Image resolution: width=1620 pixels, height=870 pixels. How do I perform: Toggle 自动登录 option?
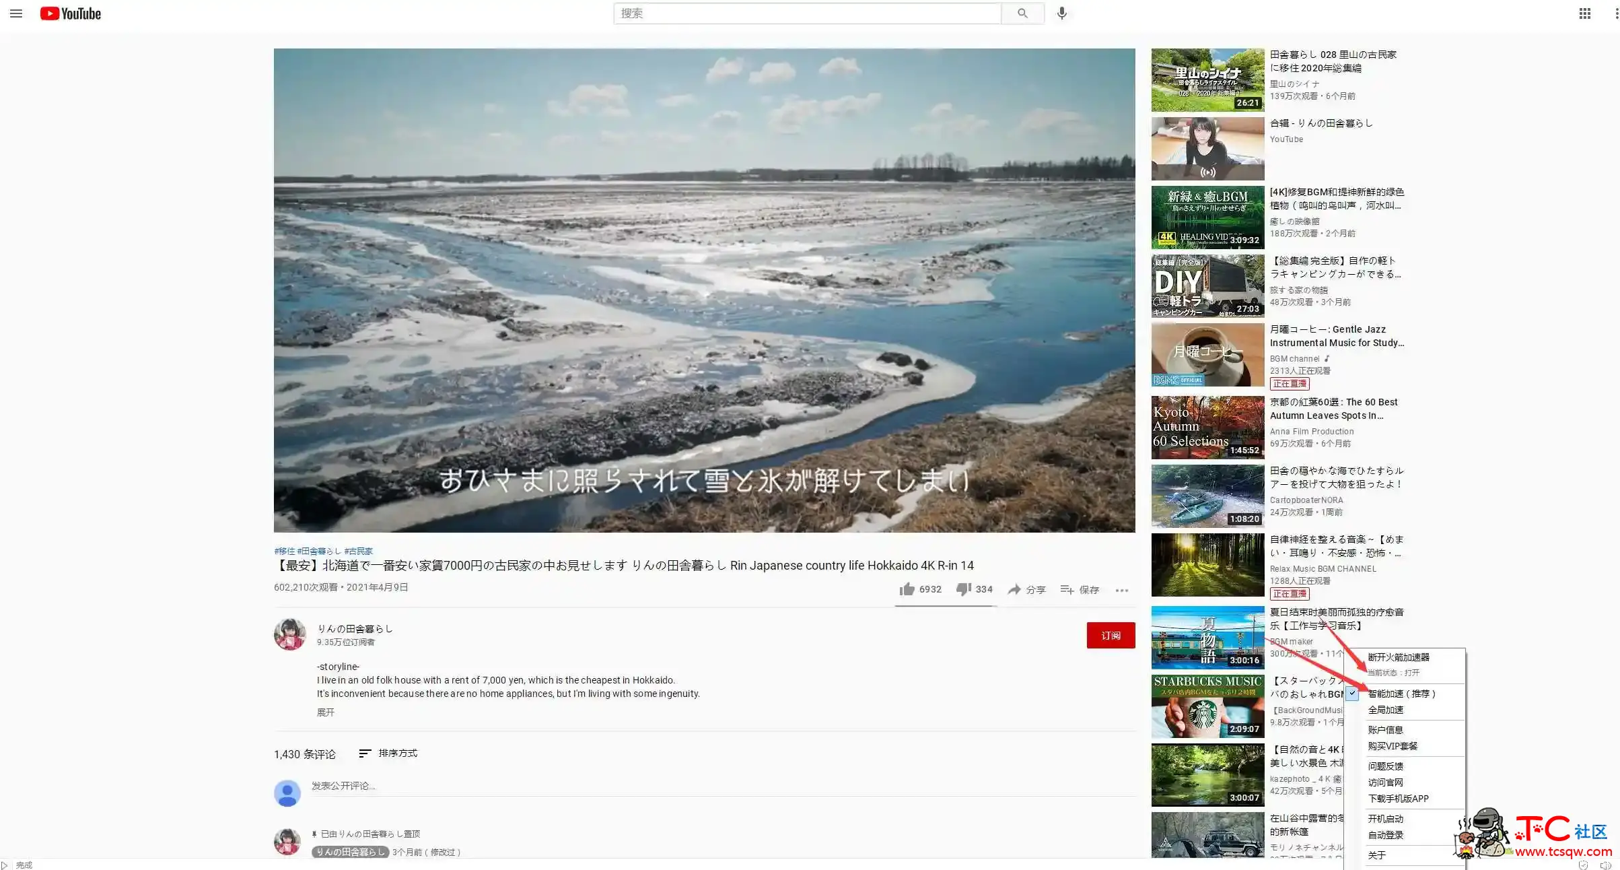[x=1386, y=834]
